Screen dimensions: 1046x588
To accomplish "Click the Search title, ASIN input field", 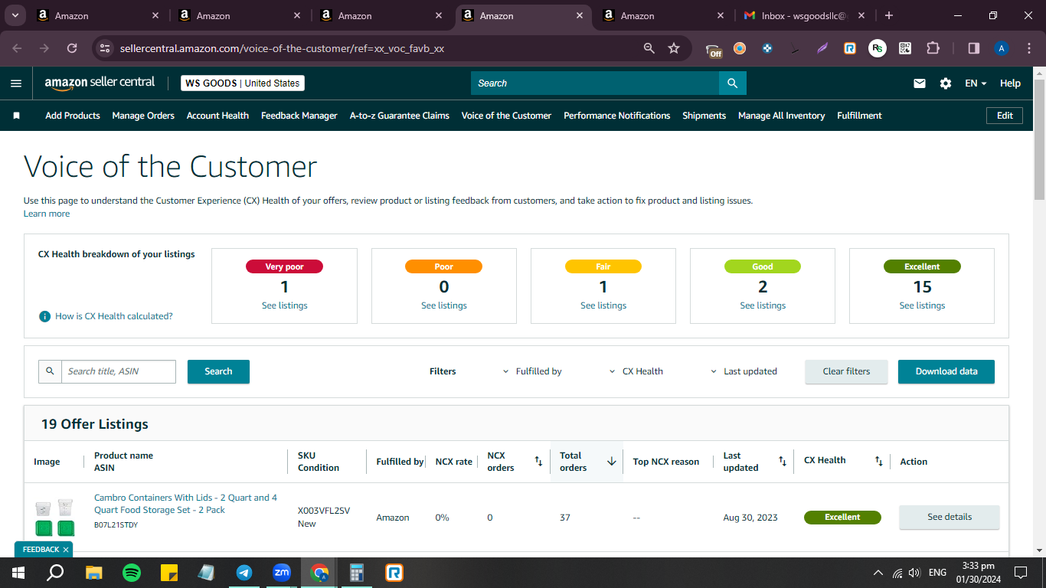I will click(118, 371).
